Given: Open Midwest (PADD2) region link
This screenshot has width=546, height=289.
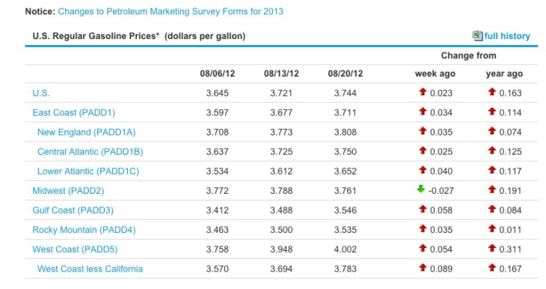Looking at the screenshot, I should click(x=68, y=191).
